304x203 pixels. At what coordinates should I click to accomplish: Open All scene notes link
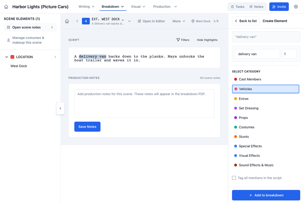(210, 78)
